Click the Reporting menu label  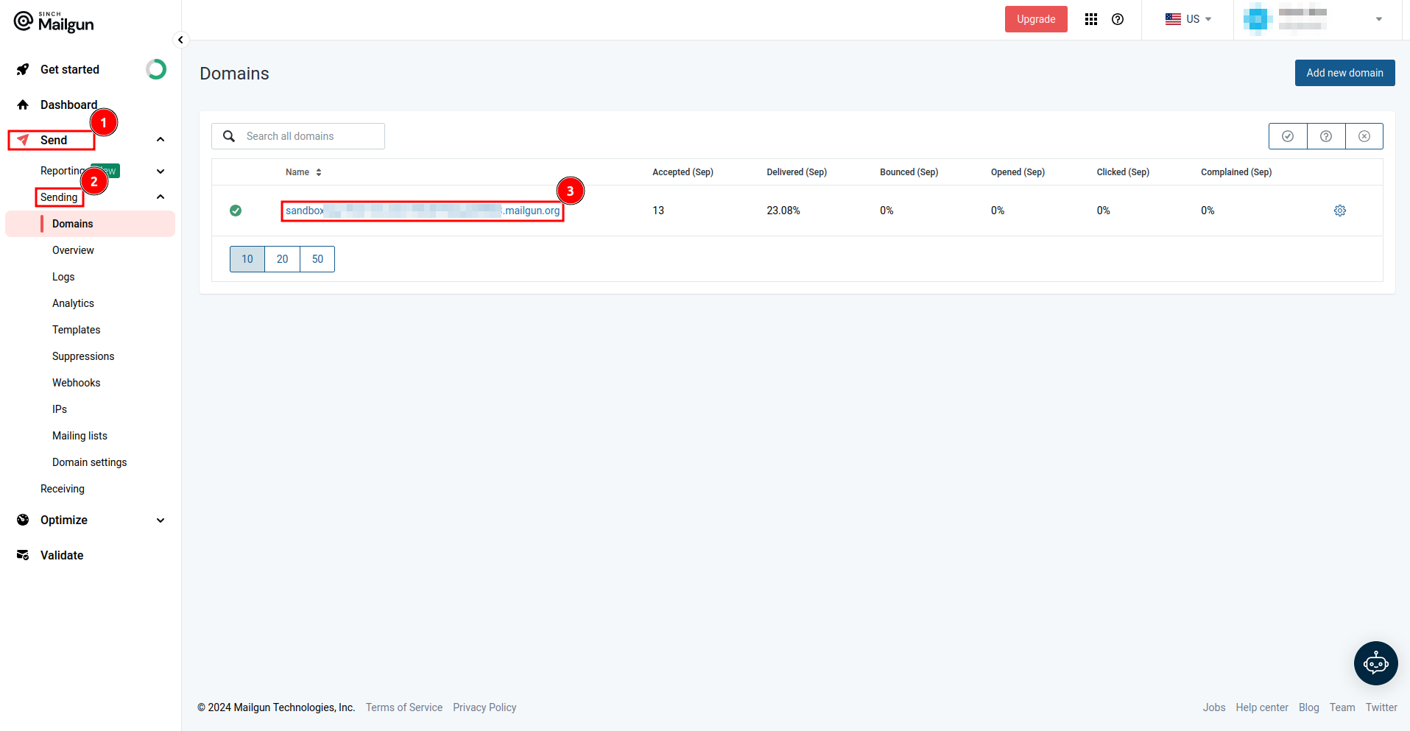pos(63,171)
